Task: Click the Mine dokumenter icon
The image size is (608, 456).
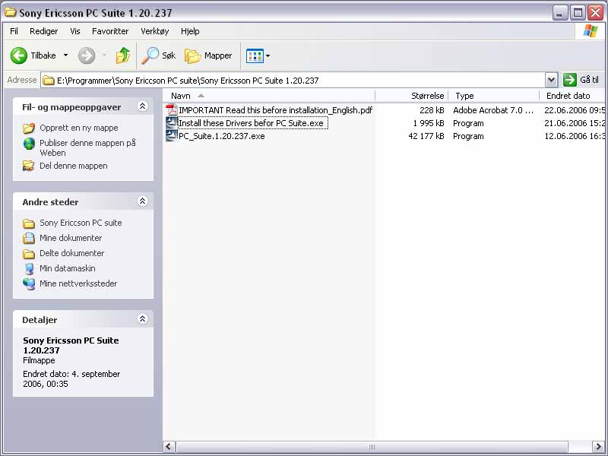Action: pos(29,238)
